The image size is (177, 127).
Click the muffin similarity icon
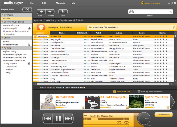(x=41, y=27)
